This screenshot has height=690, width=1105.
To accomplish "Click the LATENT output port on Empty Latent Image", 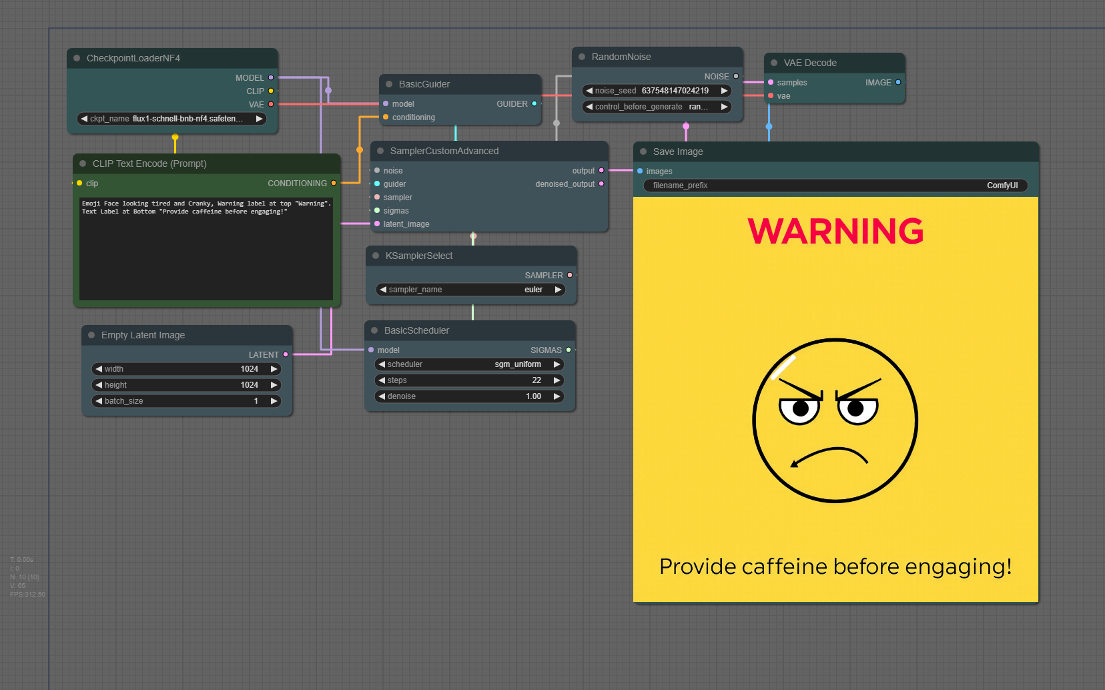I will (x=286, y=354).
